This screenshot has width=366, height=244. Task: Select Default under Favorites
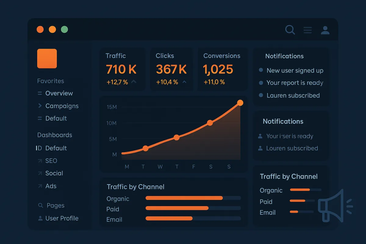pyautogui.click(x=56, y=118)
